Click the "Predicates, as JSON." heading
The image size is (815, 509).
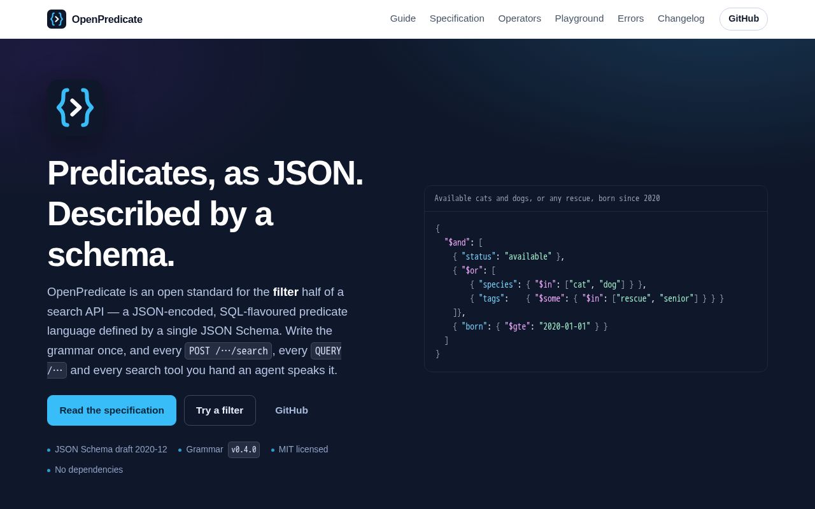click(x=205, y=173)
